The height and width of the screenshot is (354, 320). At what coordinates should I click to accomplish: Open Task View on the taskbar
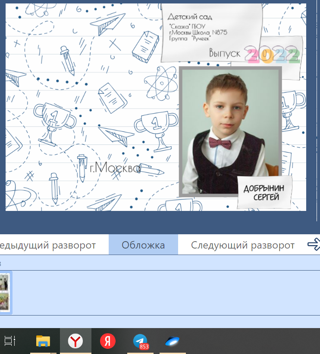coord(10,341)
